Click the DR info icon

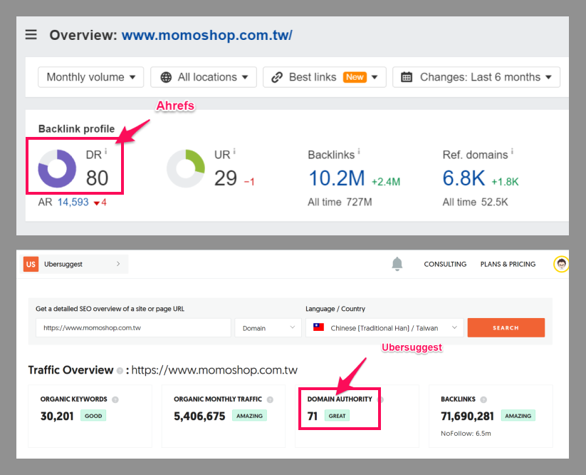tap(106, 151)
